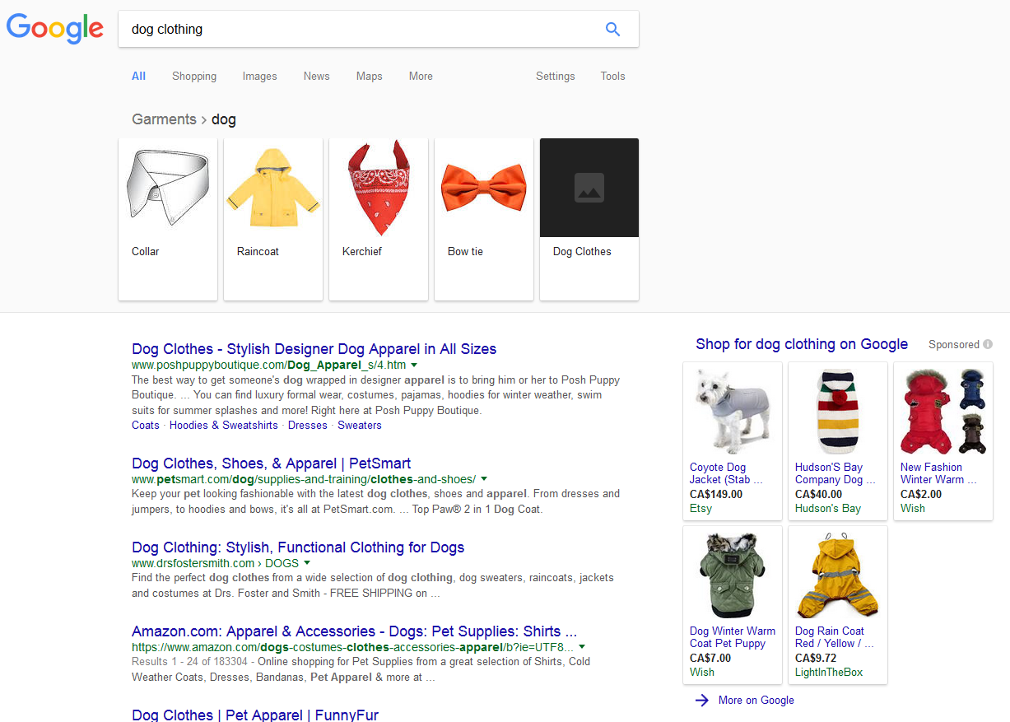Open the PetSmart Dog Clothes result link
The height and width of the screenshot is (722, 1010).
coord(271,463)
